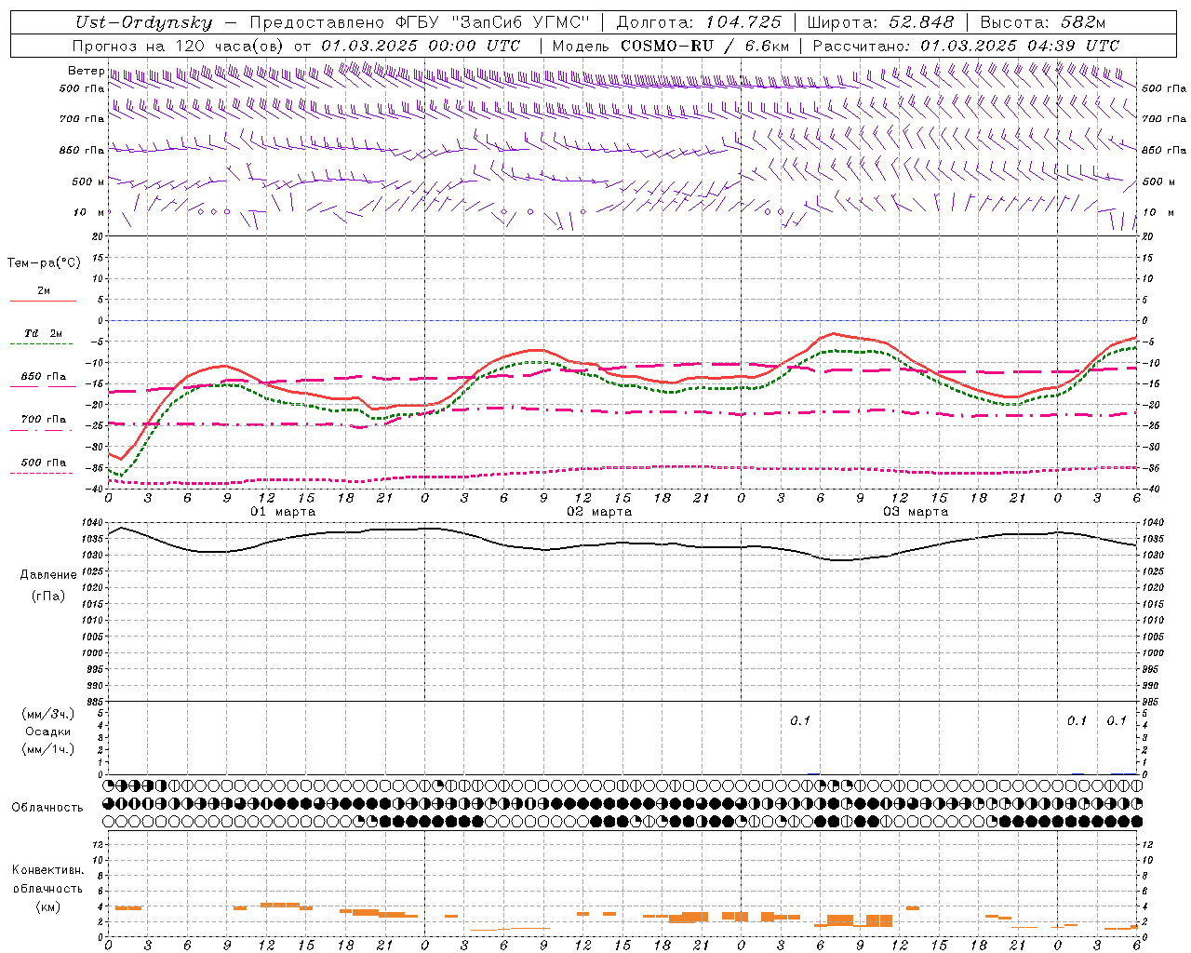
Task: Click 985 on the right pressure axis
Action: [1151, 702]
